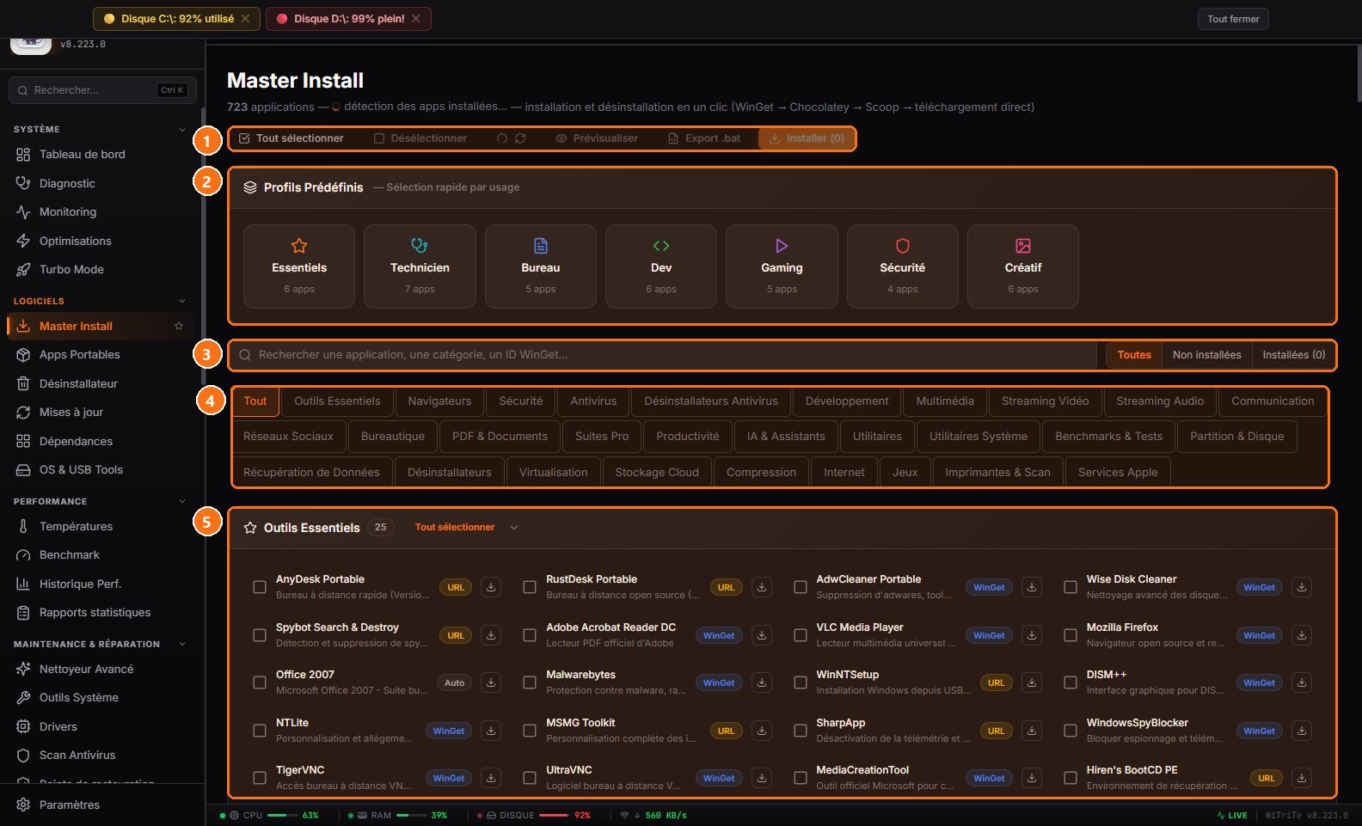Select the Gaming profile card
Image resolution: width=1362 pixels, height=826 pixels.
(x=782, y=266)
